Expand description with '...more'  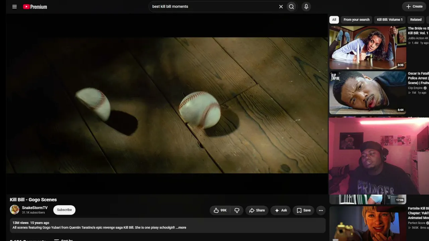click(181, 228)
